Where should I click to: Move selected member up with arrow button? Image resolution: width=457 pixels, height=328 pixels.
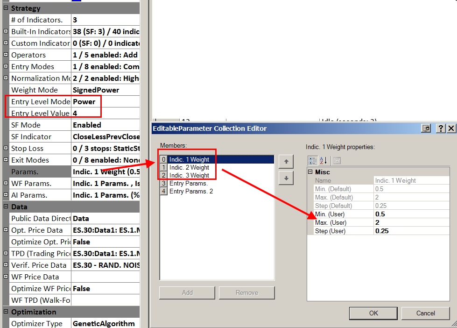pos(286,162)
